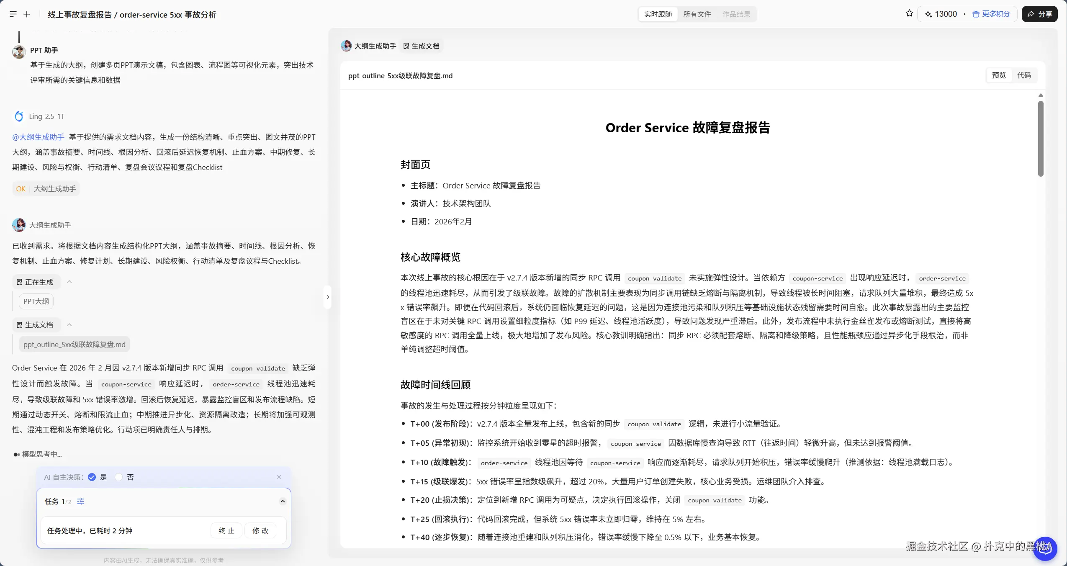Switch to the 代码 view
The height and width of the screenshot is (566, 1067).
tap(1024, 75)
